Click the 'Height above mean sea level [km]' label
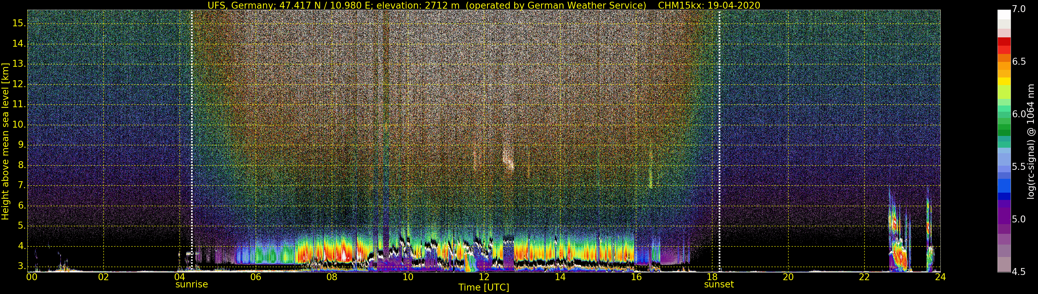The width and height of the screenshot is (1038, 294). [x=5, y=141]
